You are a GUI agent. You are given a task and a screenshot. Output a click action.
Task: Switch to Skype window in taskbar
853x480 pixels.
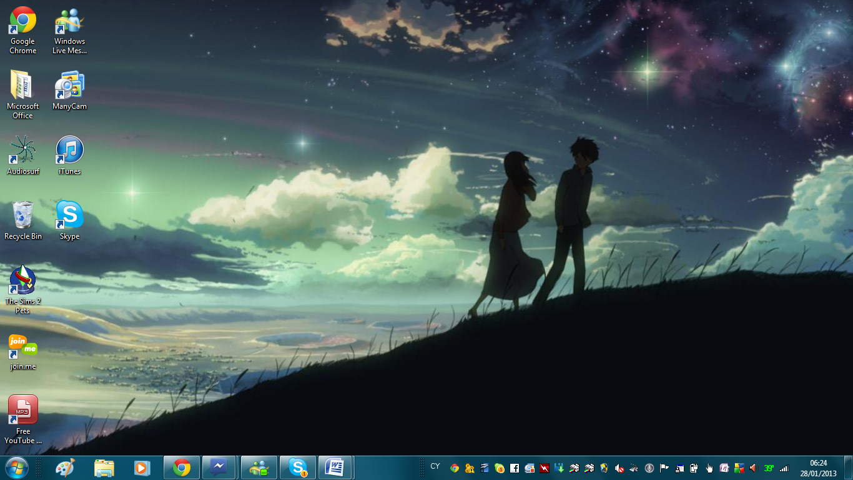(297, 467)
